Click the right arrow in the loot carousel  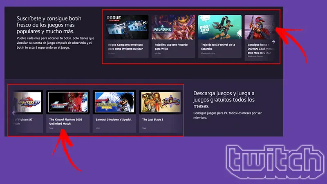point(273,42)
